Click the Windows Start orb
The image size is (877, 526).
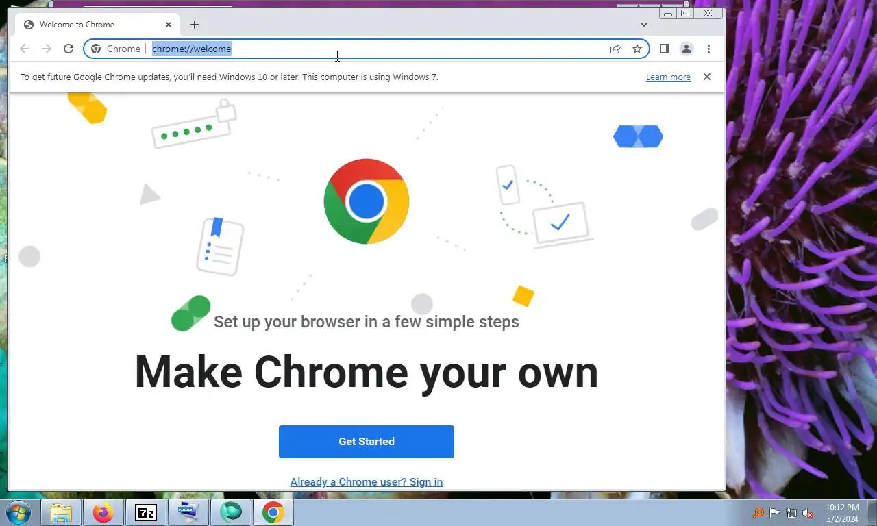click(x=18, y=512)
